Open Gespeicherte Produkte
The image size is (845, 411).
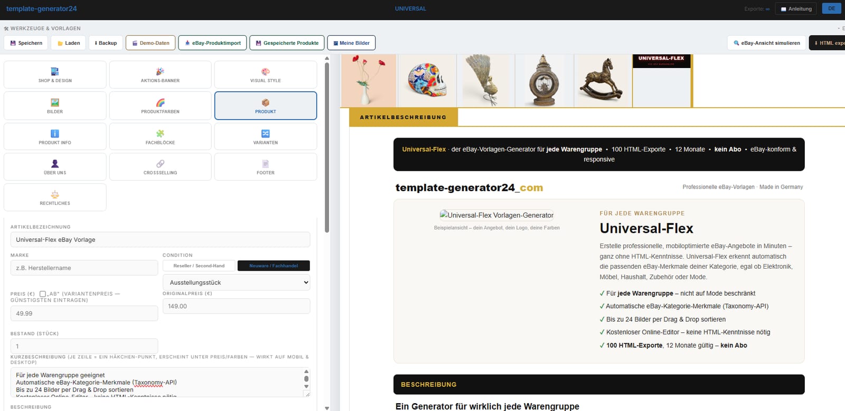(x=287, y=43)
